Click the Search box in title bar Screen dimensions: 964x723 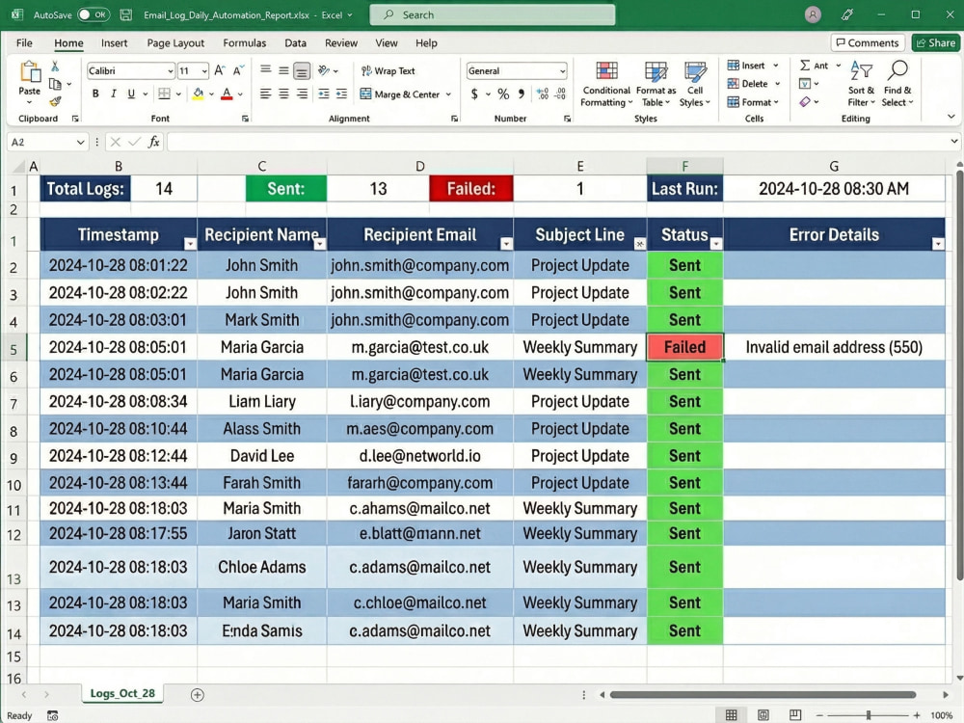tap(493, 14)
